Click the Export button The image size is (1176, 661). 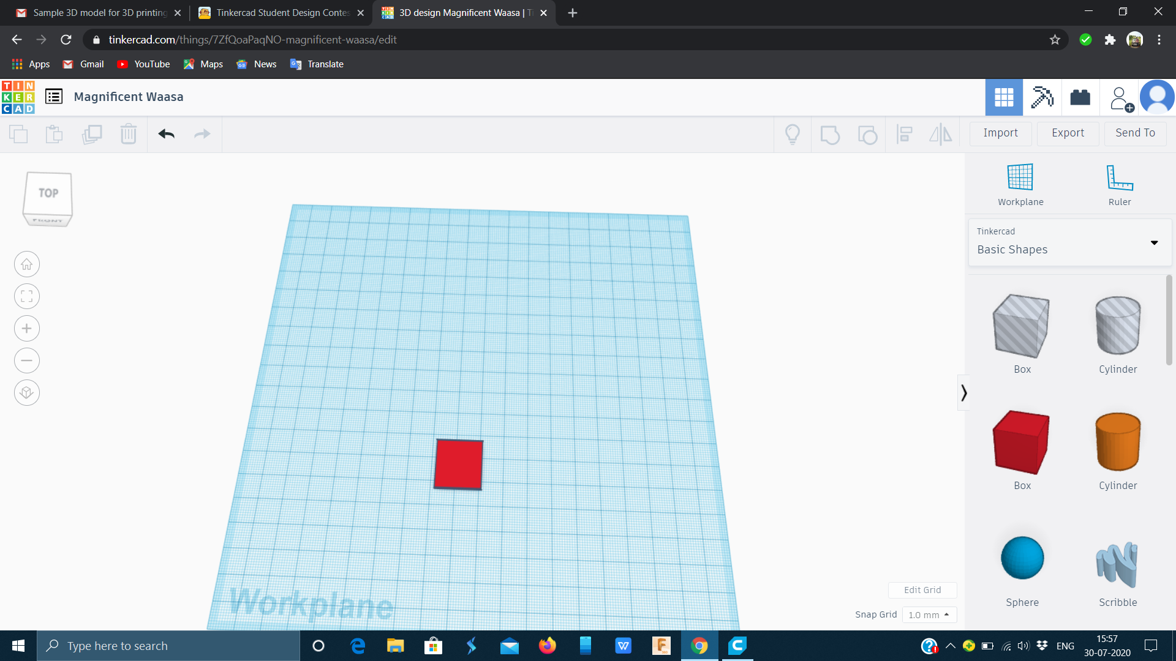click(x=1068, y=132)
